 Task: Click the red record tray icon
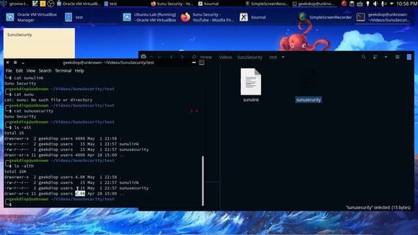tap(344, 4)
